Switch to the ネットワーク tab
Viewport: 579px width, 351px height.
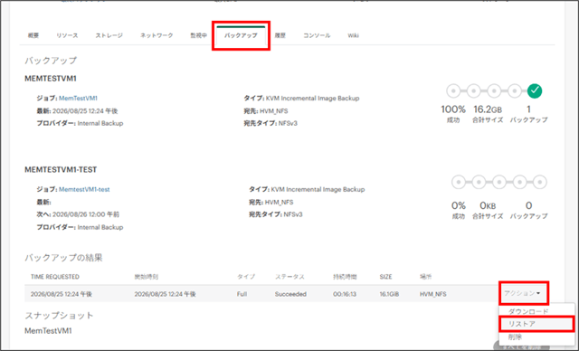pyautogui.click(x=157, y=35)
